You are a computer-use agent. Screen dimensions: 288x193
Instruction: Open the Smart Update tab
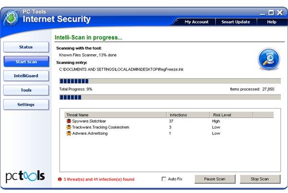coord(236,22)
